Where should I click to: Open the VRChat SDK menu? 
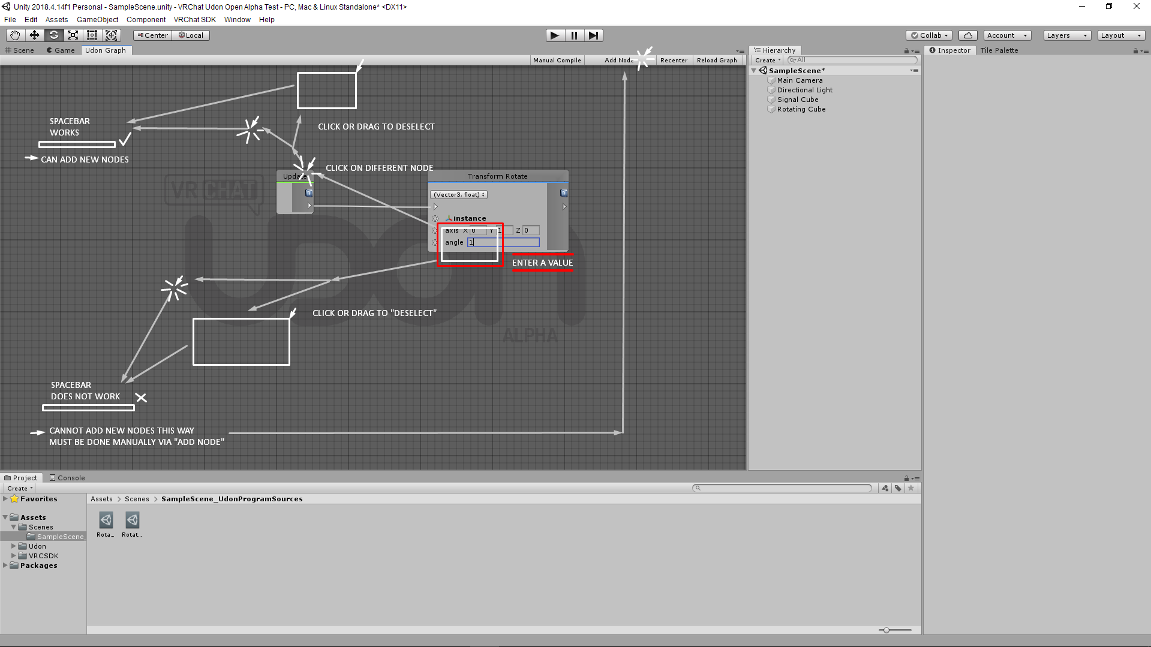point(195,20)
